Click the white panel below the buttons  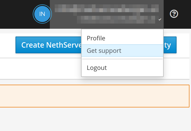coord(39,69)
